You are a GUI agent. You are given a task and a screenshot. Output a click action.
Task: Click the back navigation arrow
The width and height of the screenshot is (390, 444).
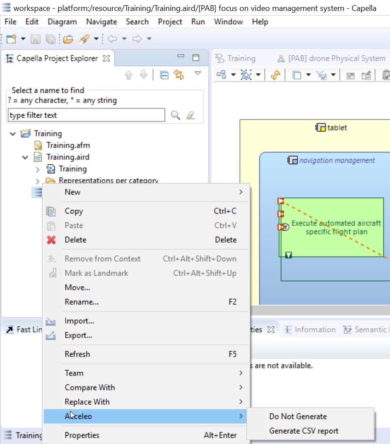[x=112, y=38]
